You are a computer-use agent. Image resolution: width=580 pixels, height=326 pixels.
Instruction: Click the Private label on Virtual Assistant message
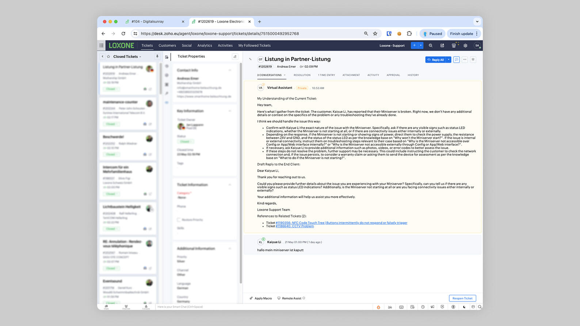[x=302, y=88]
